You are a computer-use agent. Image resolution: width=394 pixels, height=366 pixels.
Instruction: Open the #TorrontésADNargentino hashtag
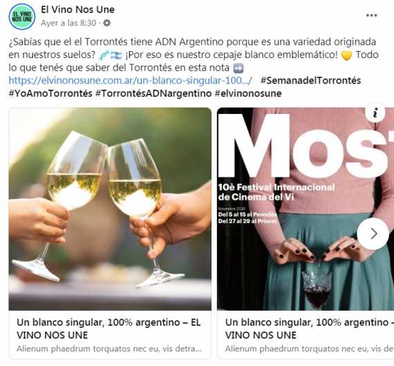click(153, 93)
